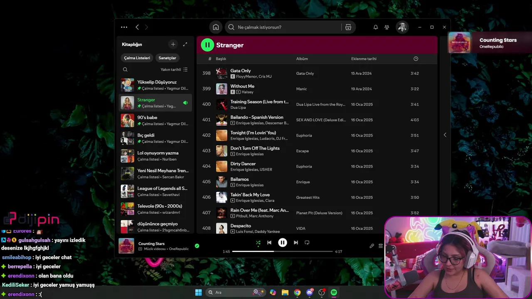The image size is (532, 299).
Task: Open the three-dot Spotify menu
Action: [x=124, y=27]
